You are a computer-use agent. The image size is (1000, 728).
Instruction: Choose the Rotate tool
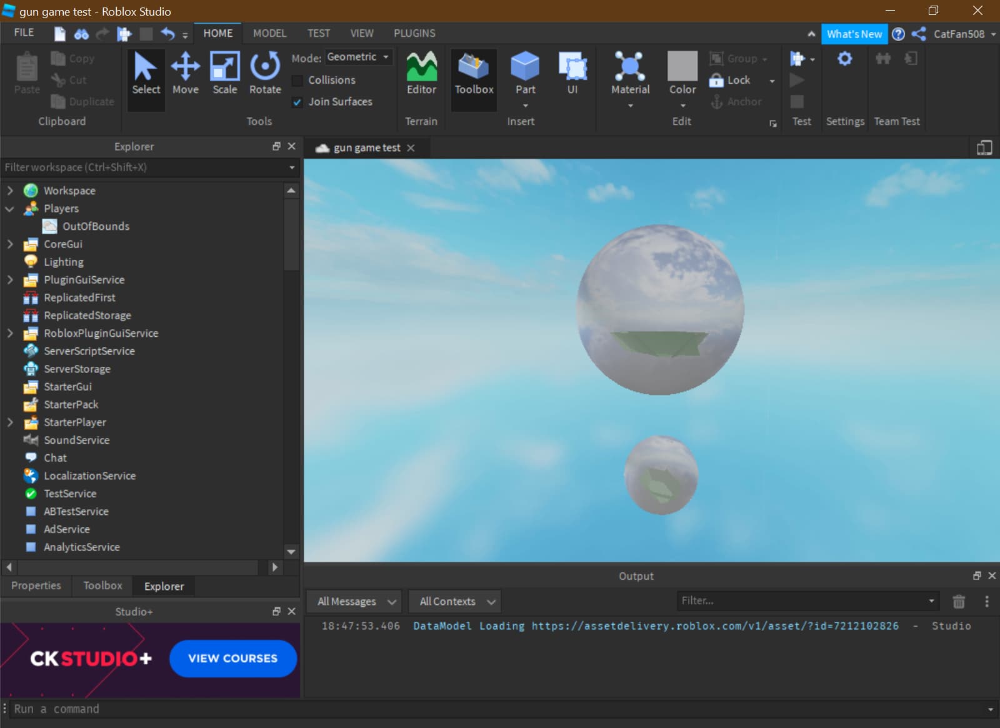point(265,74)
